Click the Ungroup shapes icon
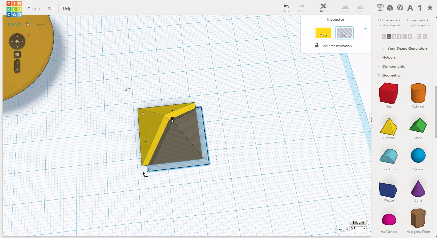 (x=361, y=7)
